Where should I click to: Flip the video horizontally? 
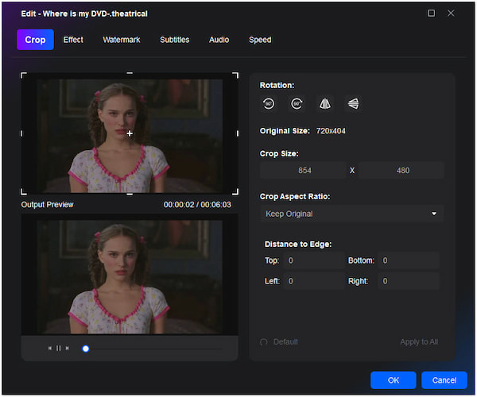325,104
